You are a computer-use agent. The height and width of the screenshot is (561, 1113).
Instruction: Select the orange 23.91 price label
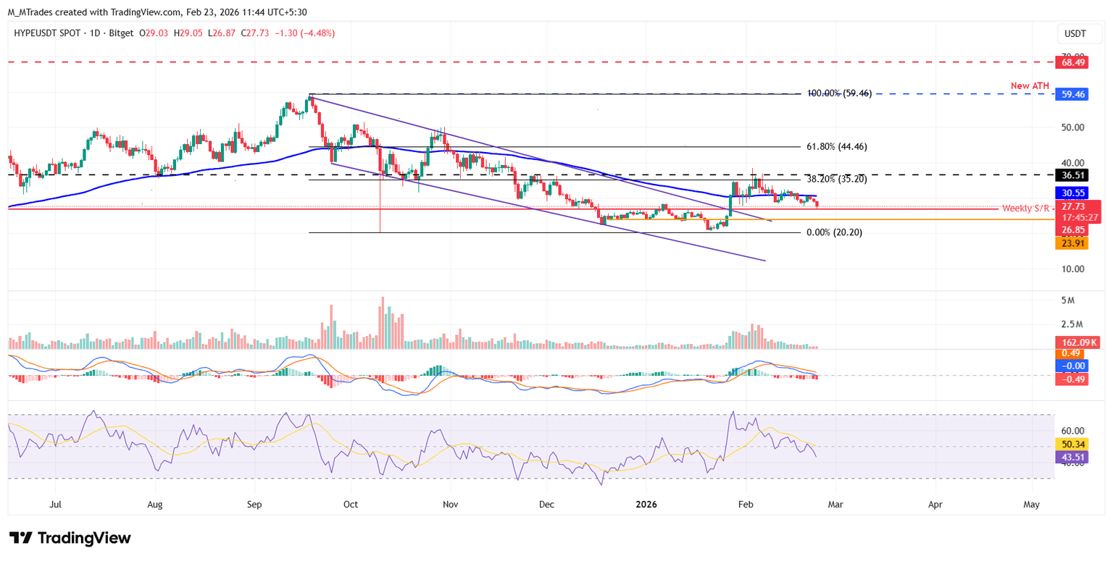pyautogui.click(x=1067, y=244)
